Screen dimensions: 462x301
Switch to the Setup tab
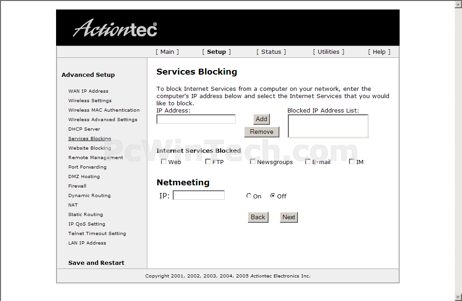pos(216,52)
